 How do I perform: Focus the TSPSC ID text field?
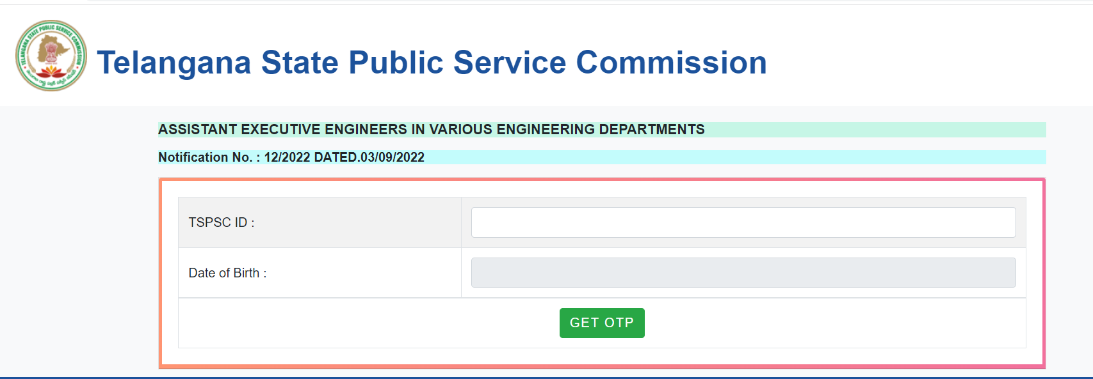tap(743, 222)
